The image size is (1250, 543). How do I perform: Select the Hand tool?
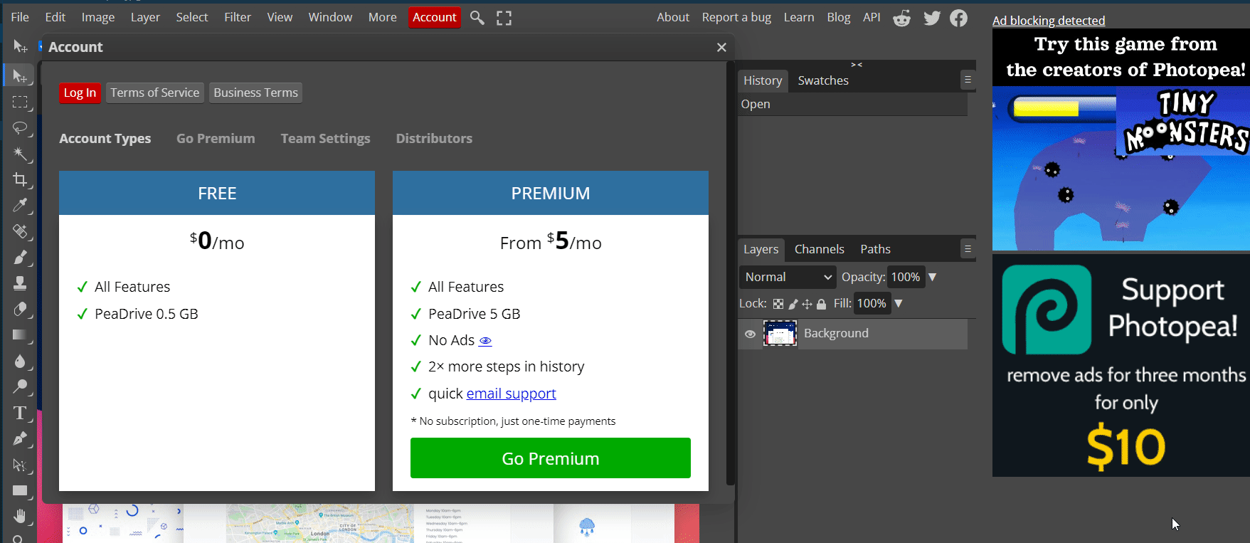click(x=20, y=517)
